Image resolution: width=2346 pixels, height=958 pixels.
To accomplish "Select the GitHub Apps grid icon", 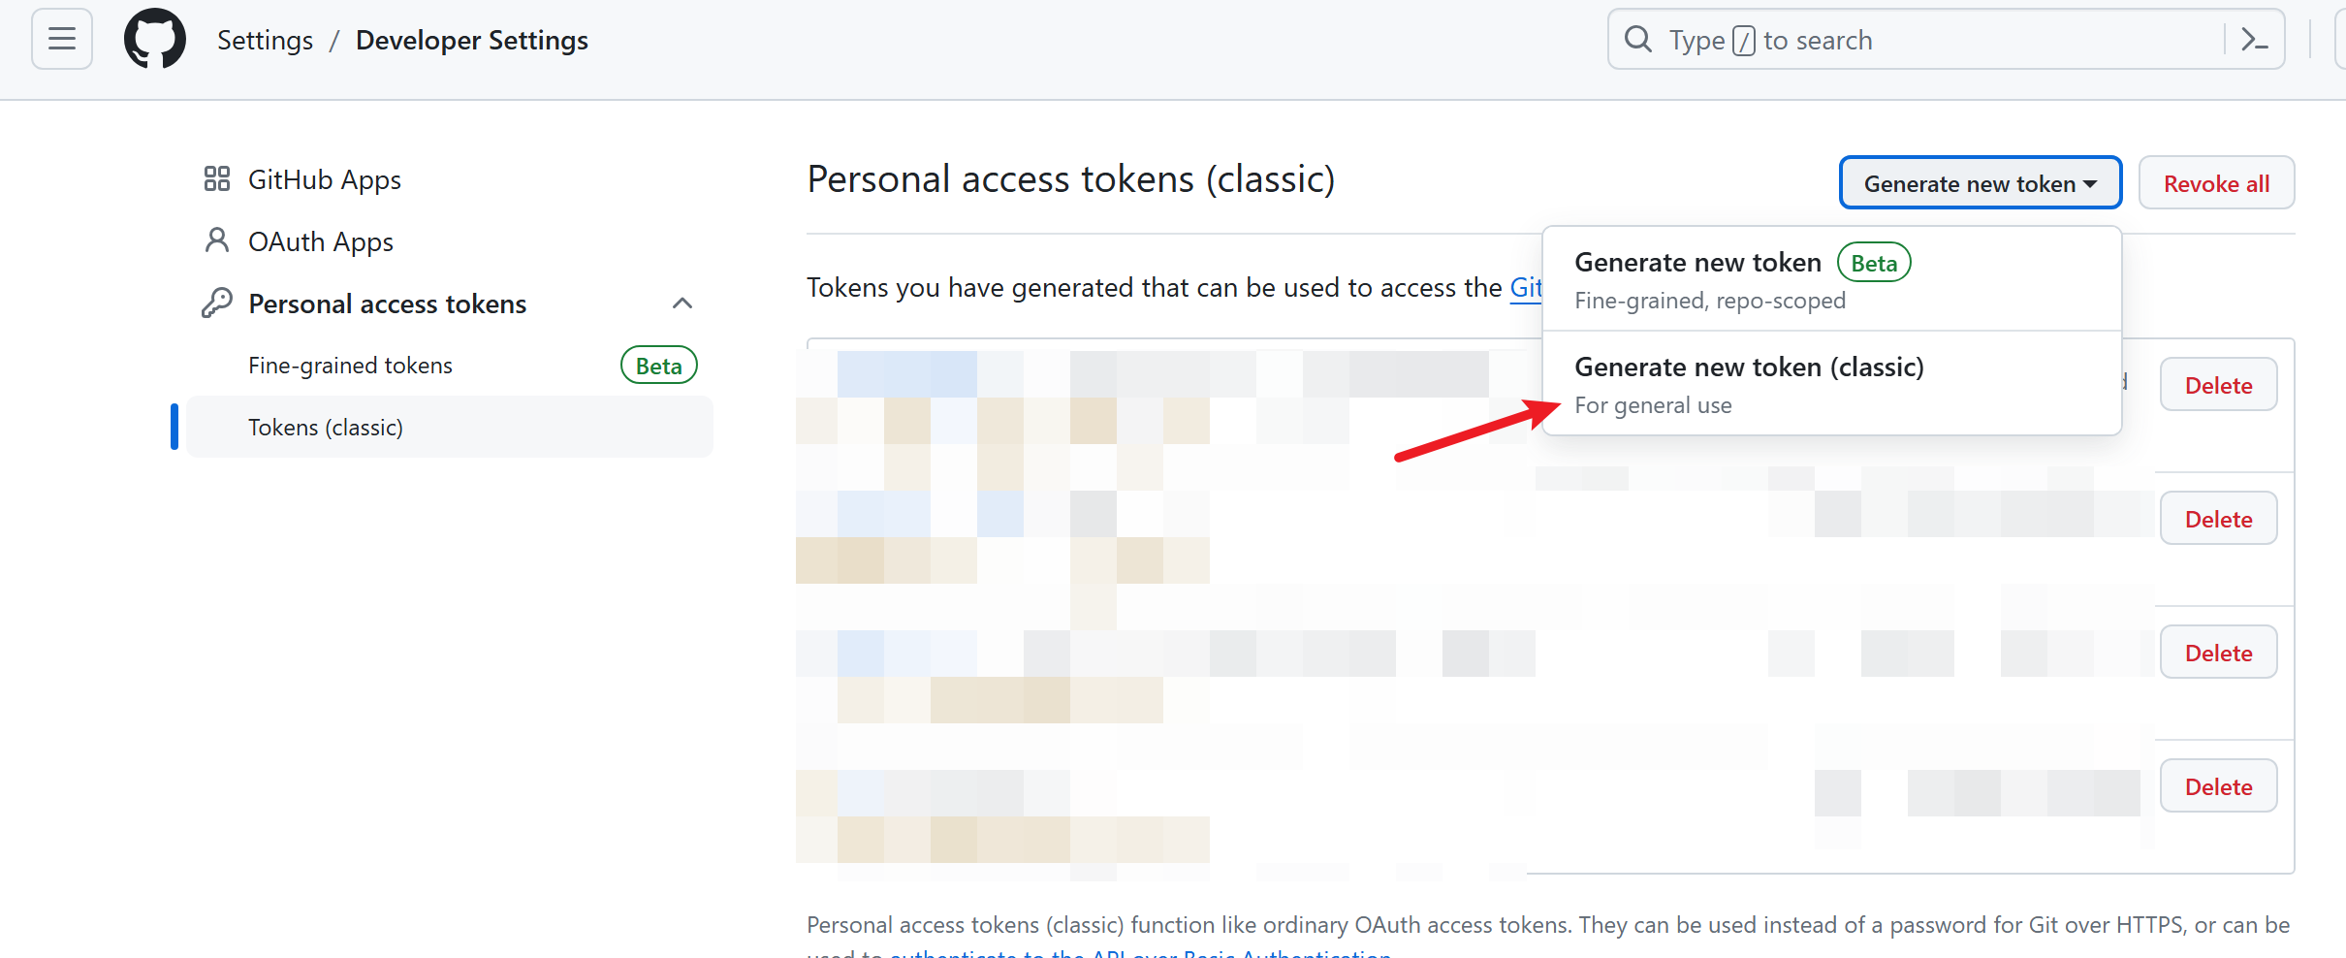I will (217, 179).
